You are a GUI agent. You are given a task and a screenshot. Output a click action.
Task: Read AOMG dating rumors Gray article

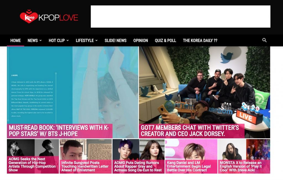[138, 166]
